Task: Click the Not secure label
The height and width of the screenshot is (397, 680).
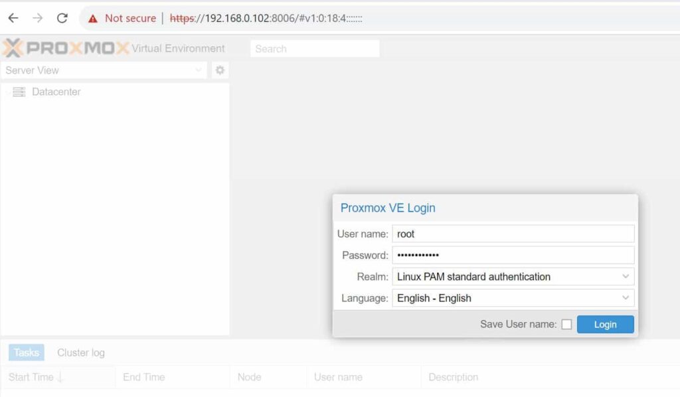Action: pyautogui.click(x=130, y=18)
